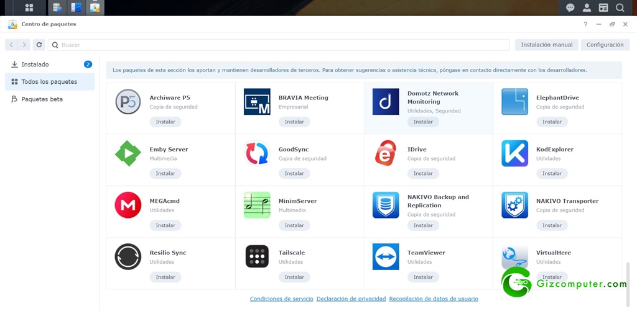Open the Emby Server package icon

pos(128,153)
